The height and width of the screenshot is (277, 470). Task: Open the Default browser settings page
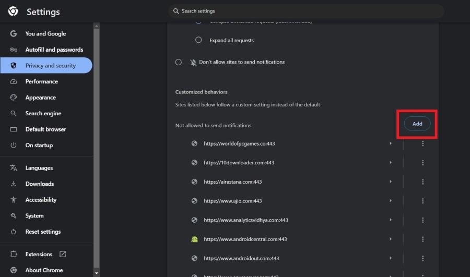45,129
